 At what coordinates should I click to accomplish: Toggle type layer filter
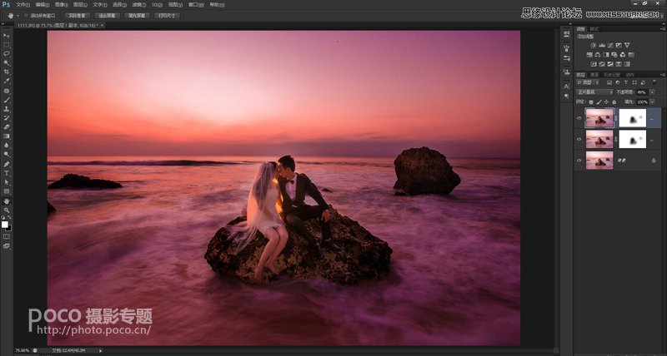[x=626, y=82]
